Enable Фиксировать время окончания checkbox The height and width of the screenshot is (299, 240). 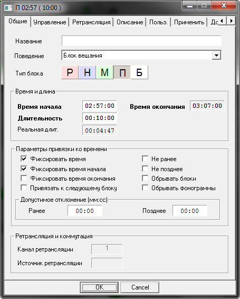24,179
